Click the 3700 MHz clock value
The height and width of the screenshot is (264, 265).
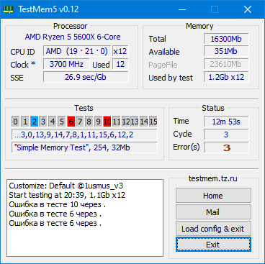pyautogui.click(x=66, y=64)
